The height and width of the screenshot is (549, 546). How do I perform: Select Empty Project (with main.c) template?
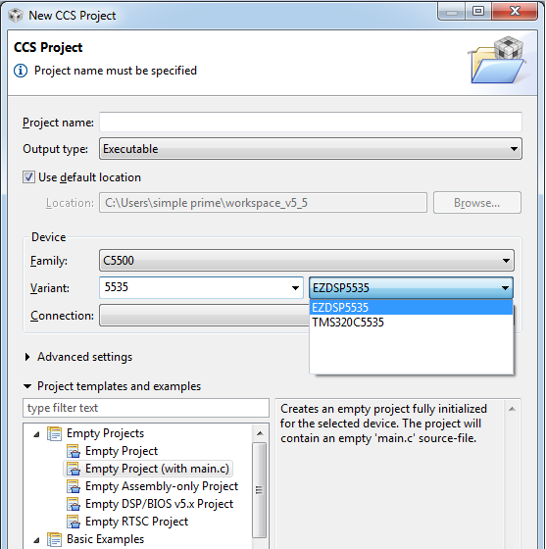[x=157, y=469]
